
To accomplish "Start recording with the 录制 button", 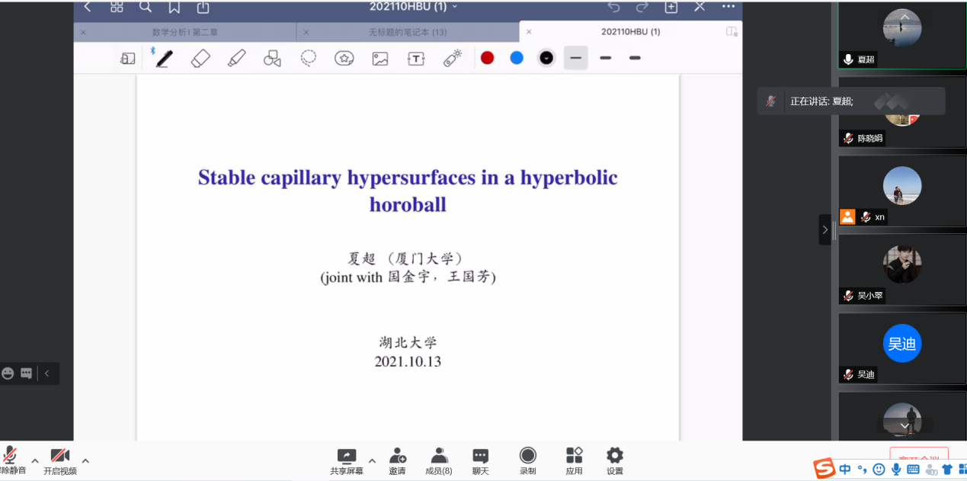I will (x=527, y=460).
